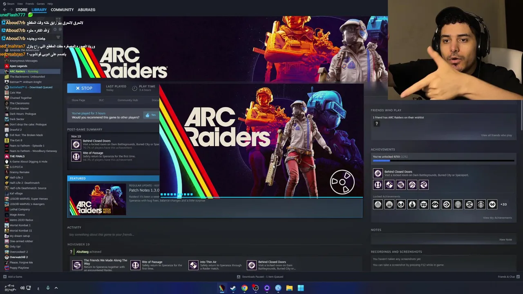Click the Rite of Passage activity achievement icon

[135, 265]
